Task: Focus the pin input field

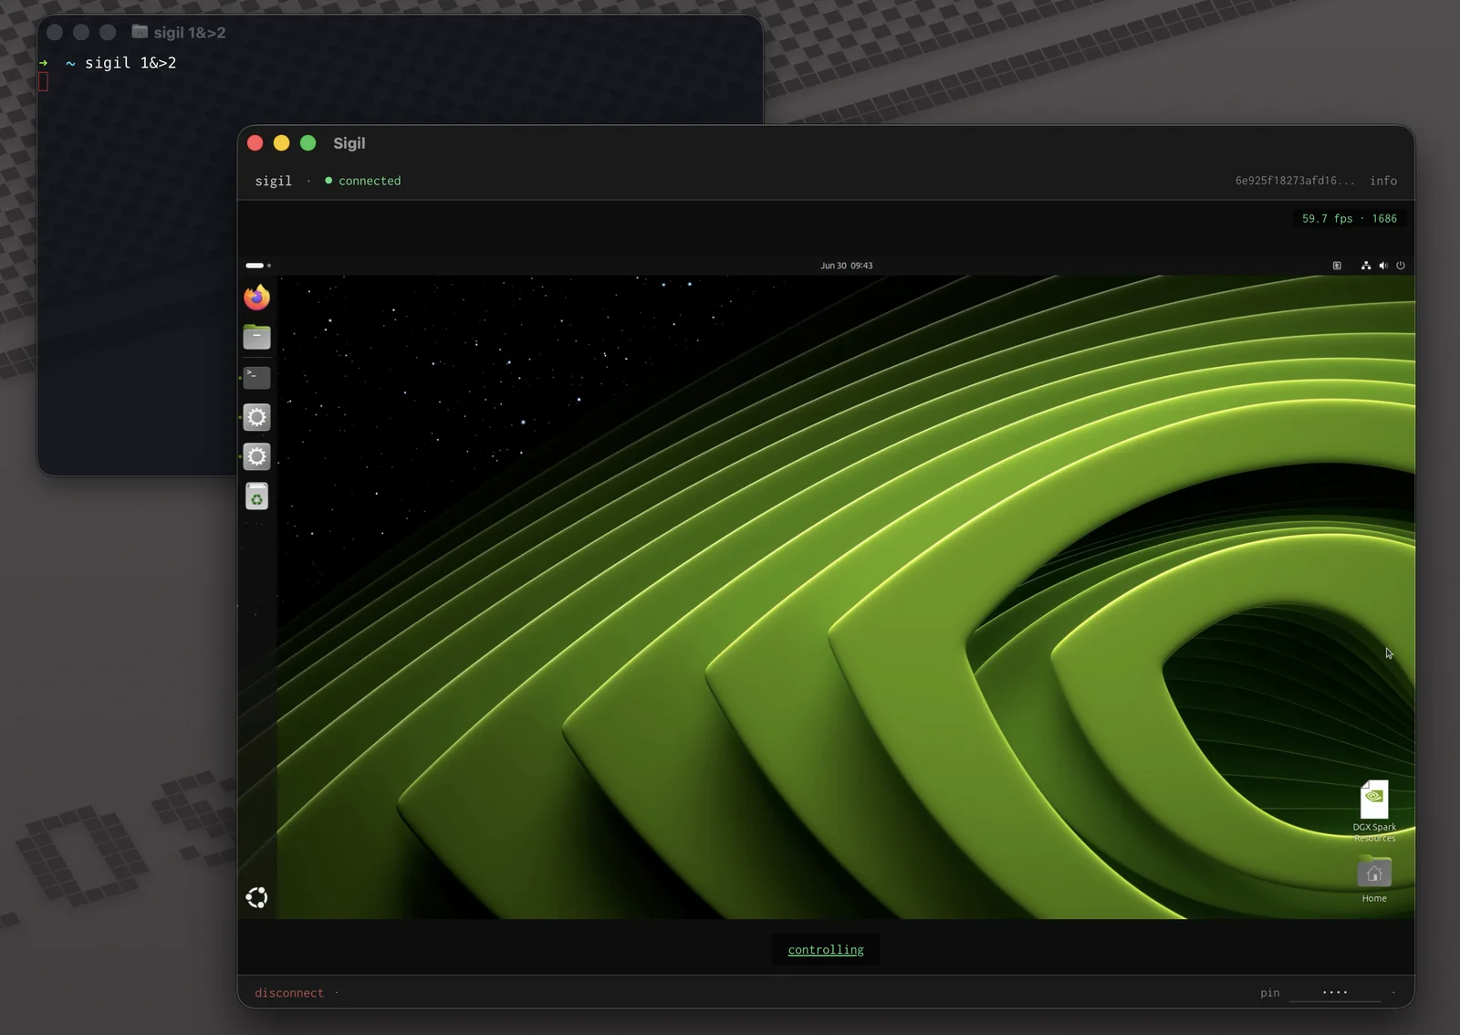Action: (x=1335, y=992)
